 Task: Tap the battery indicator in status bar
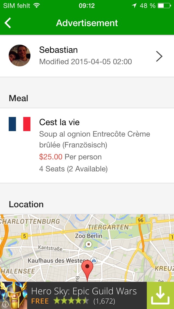coord(164,6)
